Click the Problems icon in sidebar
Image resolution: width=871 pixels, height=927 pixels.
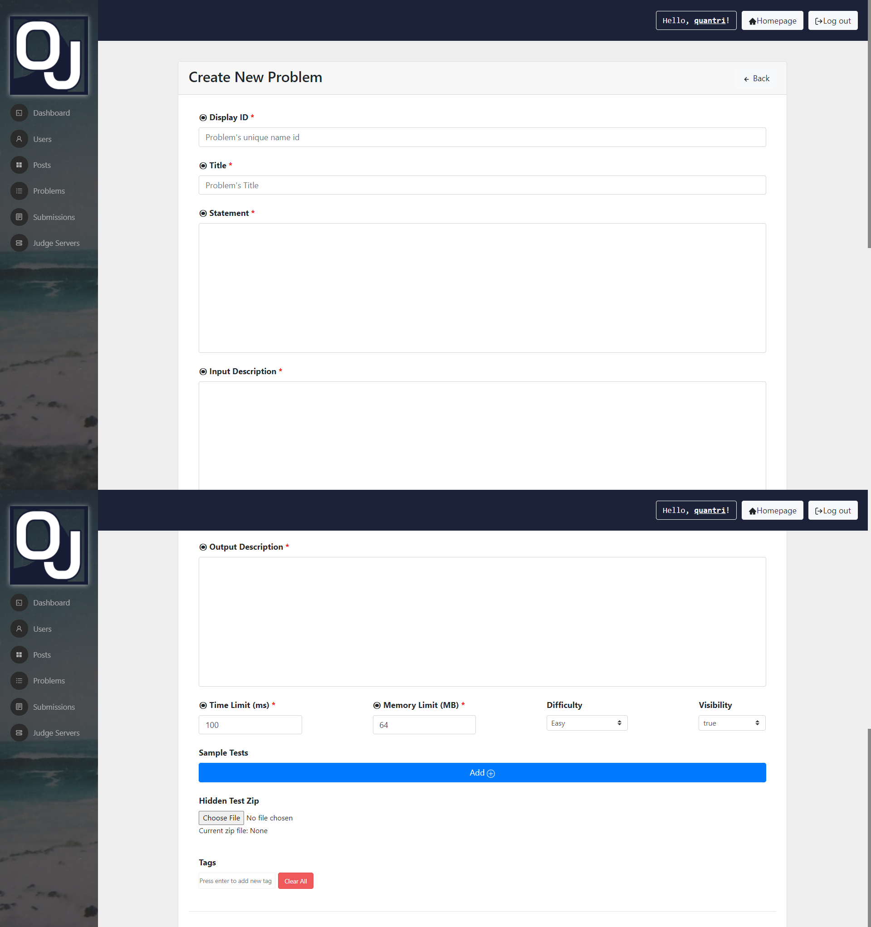[17, 190]
